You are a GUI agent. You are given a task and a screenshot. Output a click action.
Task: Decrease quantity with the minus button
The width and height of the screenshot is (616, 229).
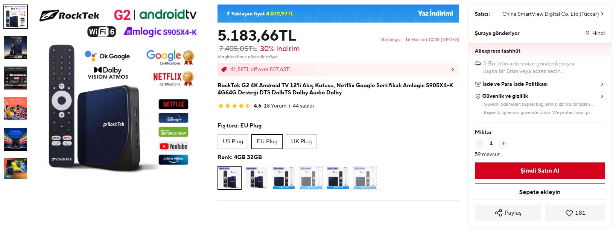479,143
